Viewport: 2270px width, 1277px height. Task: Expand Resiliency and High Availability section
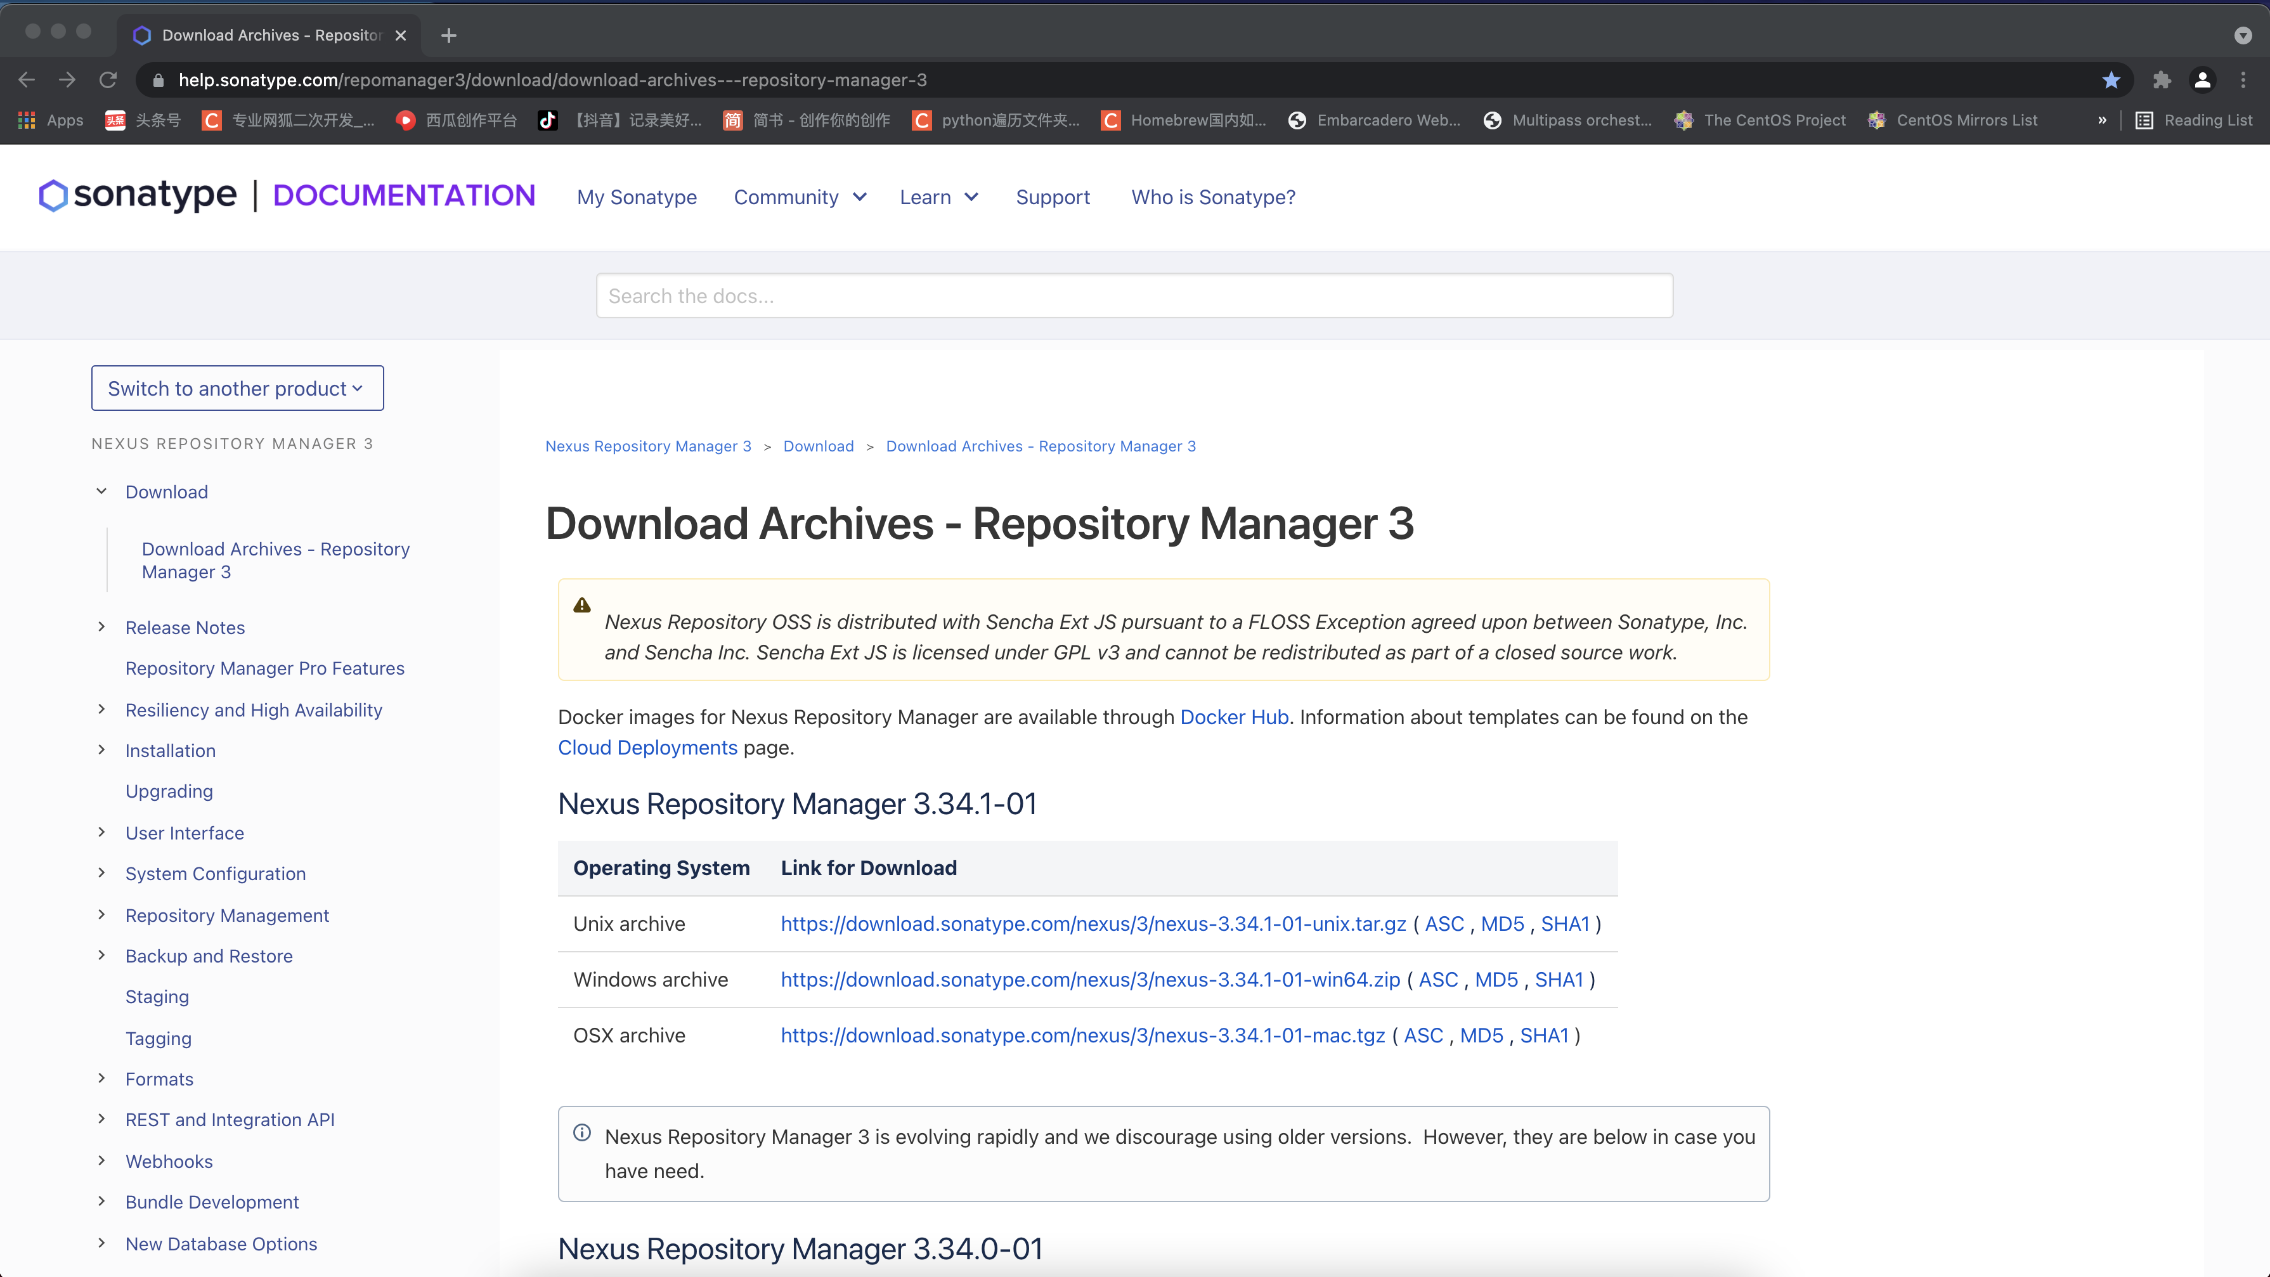pos(101,710)
